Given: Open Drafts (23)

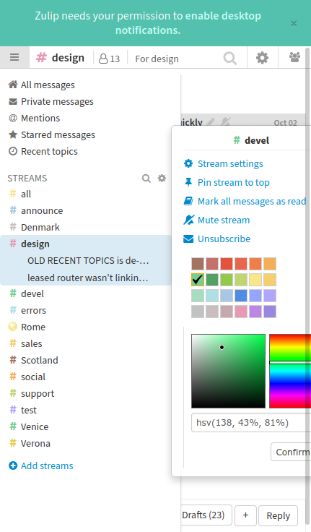Looking at the screenshot, I should (x=206, y=515).
